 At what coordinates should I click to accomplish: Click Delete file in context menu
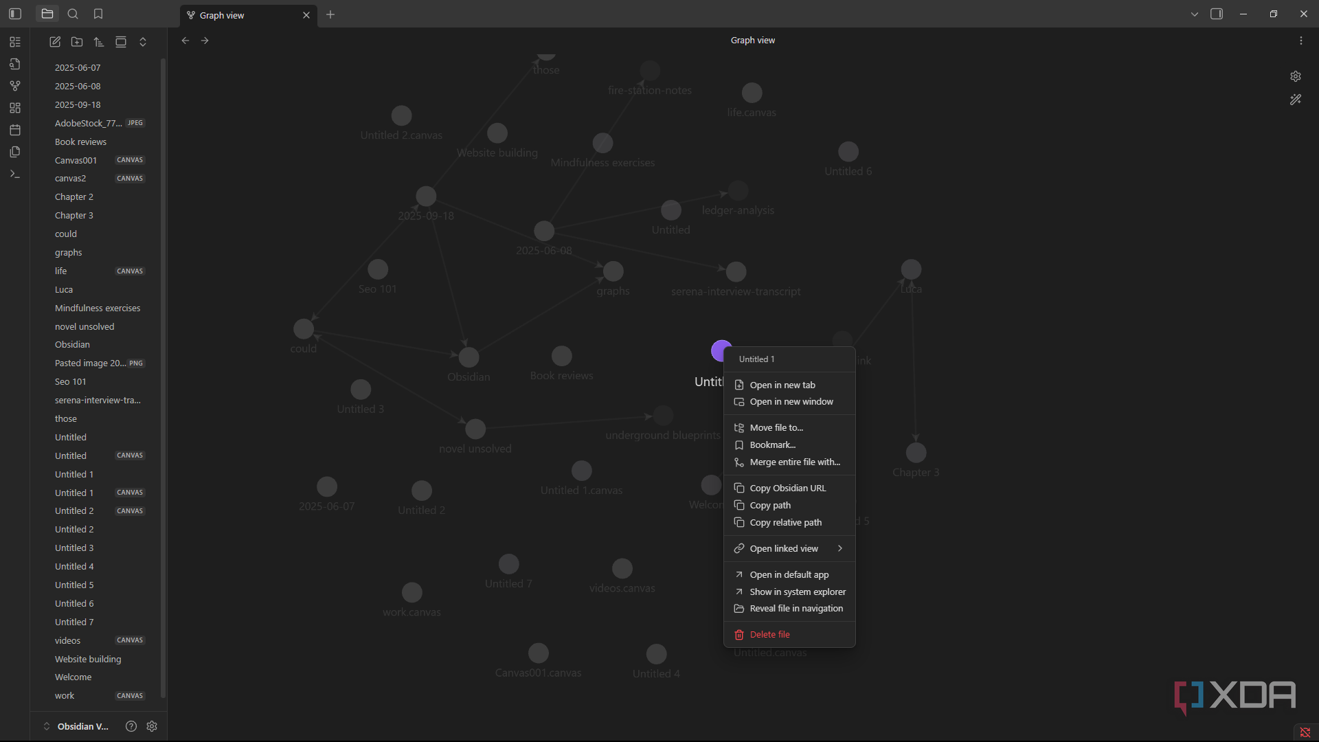coord(789,634)
